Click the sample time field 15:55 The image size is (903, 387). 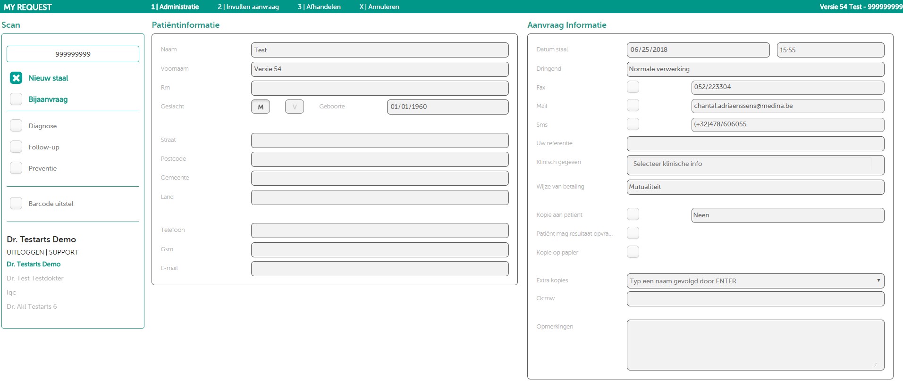[x=831, y=50]
